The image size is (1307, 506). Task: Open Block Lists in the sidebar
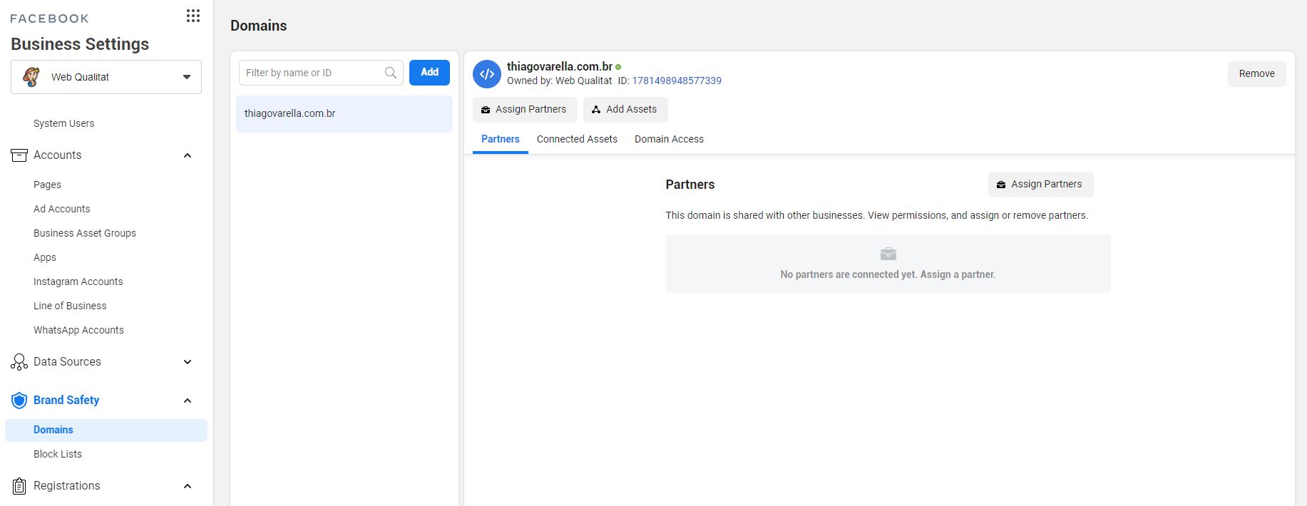pyautogui.click(x=58, y=454)
